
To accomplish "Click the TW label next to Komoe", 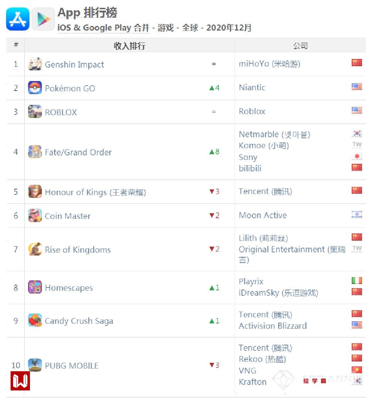I will [357, 145].
